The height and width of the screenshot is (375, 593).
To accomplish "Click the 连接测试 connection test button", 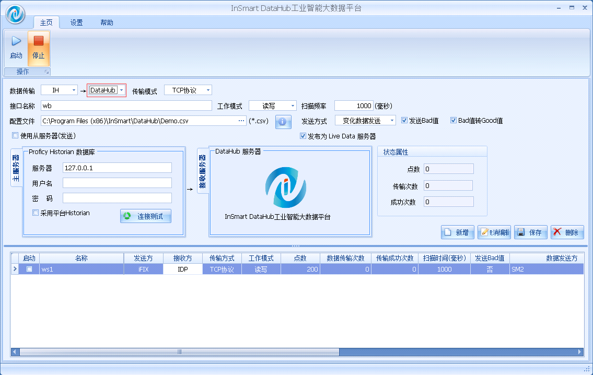I will pyautogui.click(x=146, y=216).
